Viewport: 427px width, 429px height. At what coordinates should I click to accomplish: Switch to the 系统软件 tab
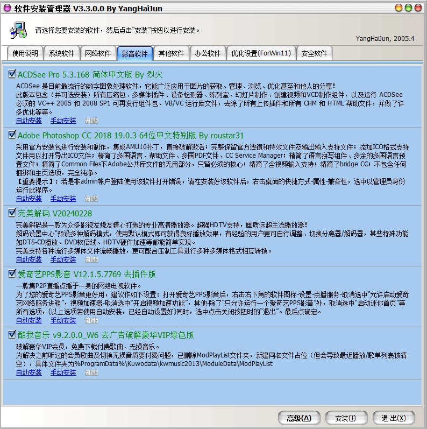click(x=61, y=53)
